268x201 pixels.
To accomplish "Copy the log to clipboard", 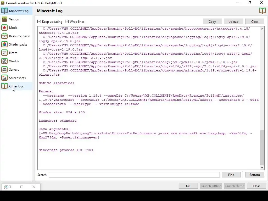I will [x=212, y=21].
